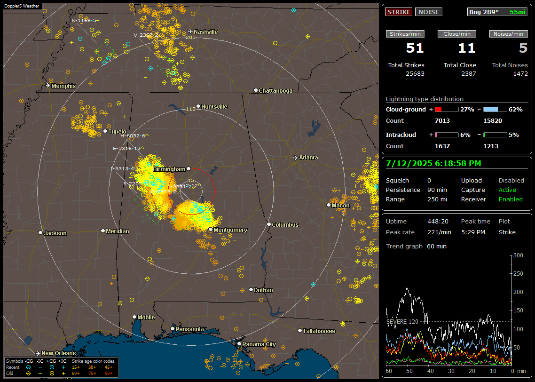Click the Dothan city marker dot

click(x=251, y=289)
